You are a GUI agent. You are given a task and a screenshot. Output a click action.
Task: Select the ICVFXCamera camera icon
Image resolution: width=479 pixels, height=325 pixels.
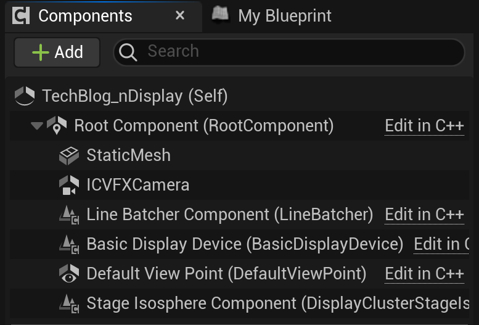click(x=68, y=185)
